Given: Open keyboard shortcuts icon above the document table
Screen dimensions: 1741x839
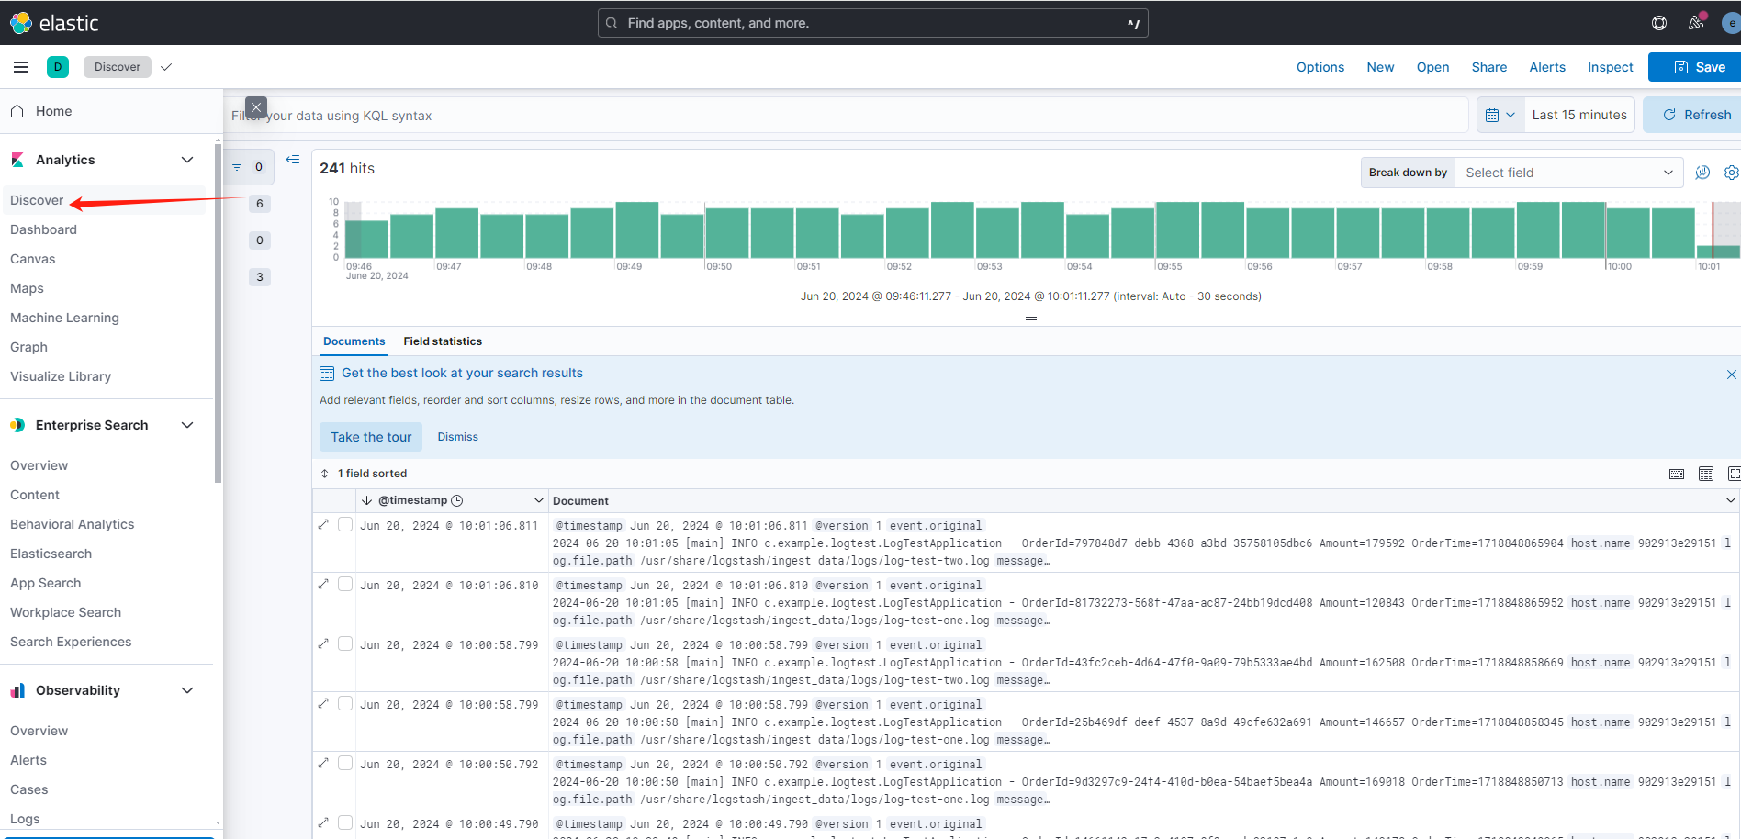Looking at the screenshot, I should [x=1677, y=474].
